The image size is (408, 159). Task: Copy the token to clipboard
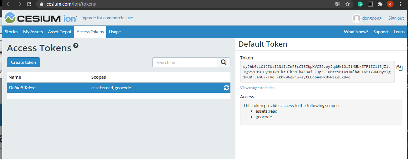point(399,68)
